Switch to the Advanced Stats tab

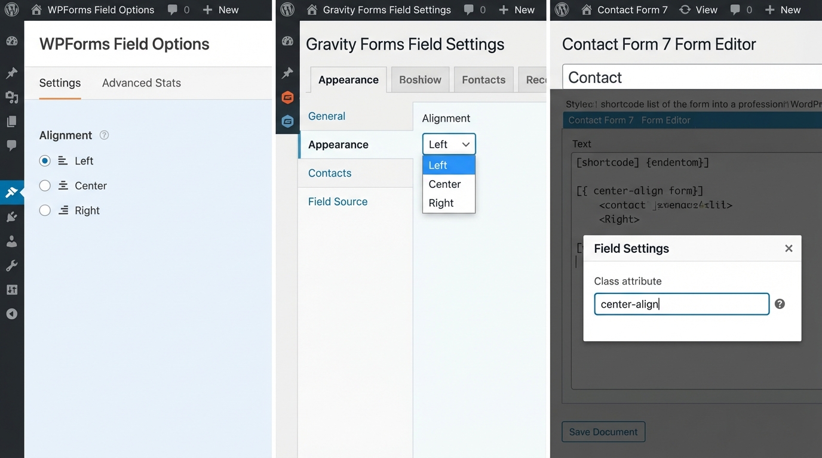[141, 83]
